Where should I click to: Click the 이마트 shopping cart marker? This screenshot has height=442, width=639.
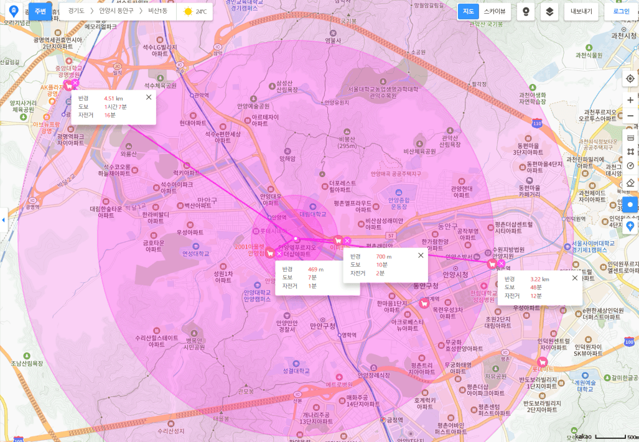coord(338,240)
